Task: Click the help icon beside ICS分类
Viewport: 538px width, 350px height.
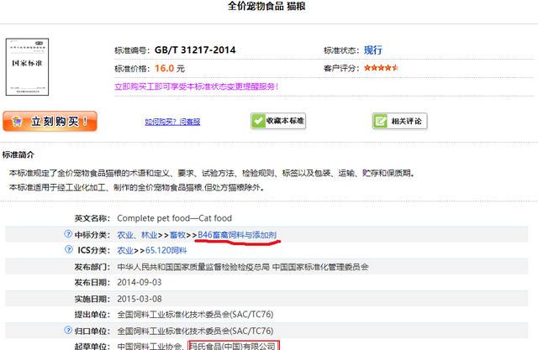Action: coord(69,249)
